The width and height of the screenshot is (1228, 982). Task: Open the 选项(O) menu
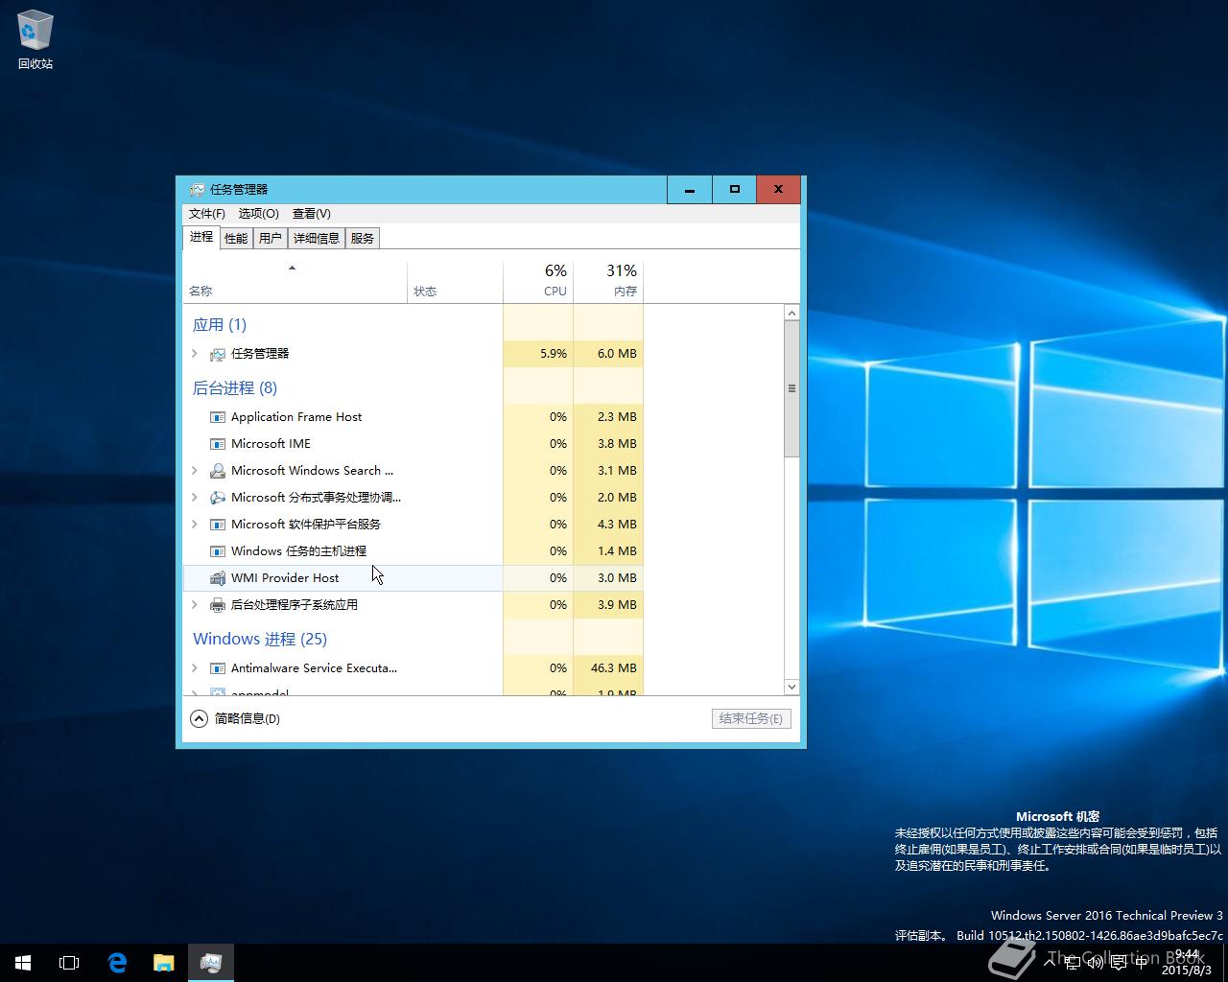(259, 214)
